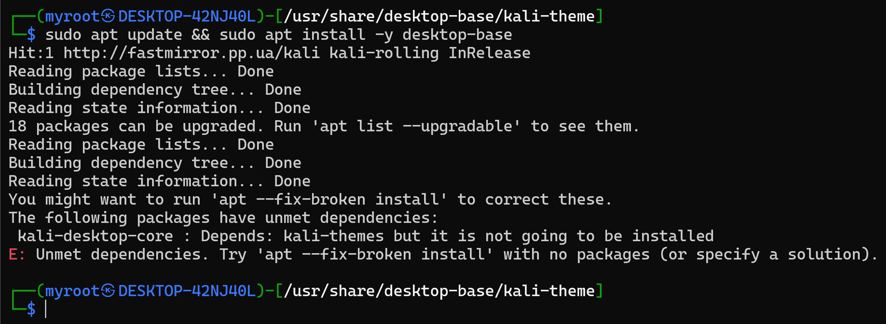Viewport: 886px width, 324px height.
Task: Click the 'kali-desktop-core' package name
Action: point(95,236)
